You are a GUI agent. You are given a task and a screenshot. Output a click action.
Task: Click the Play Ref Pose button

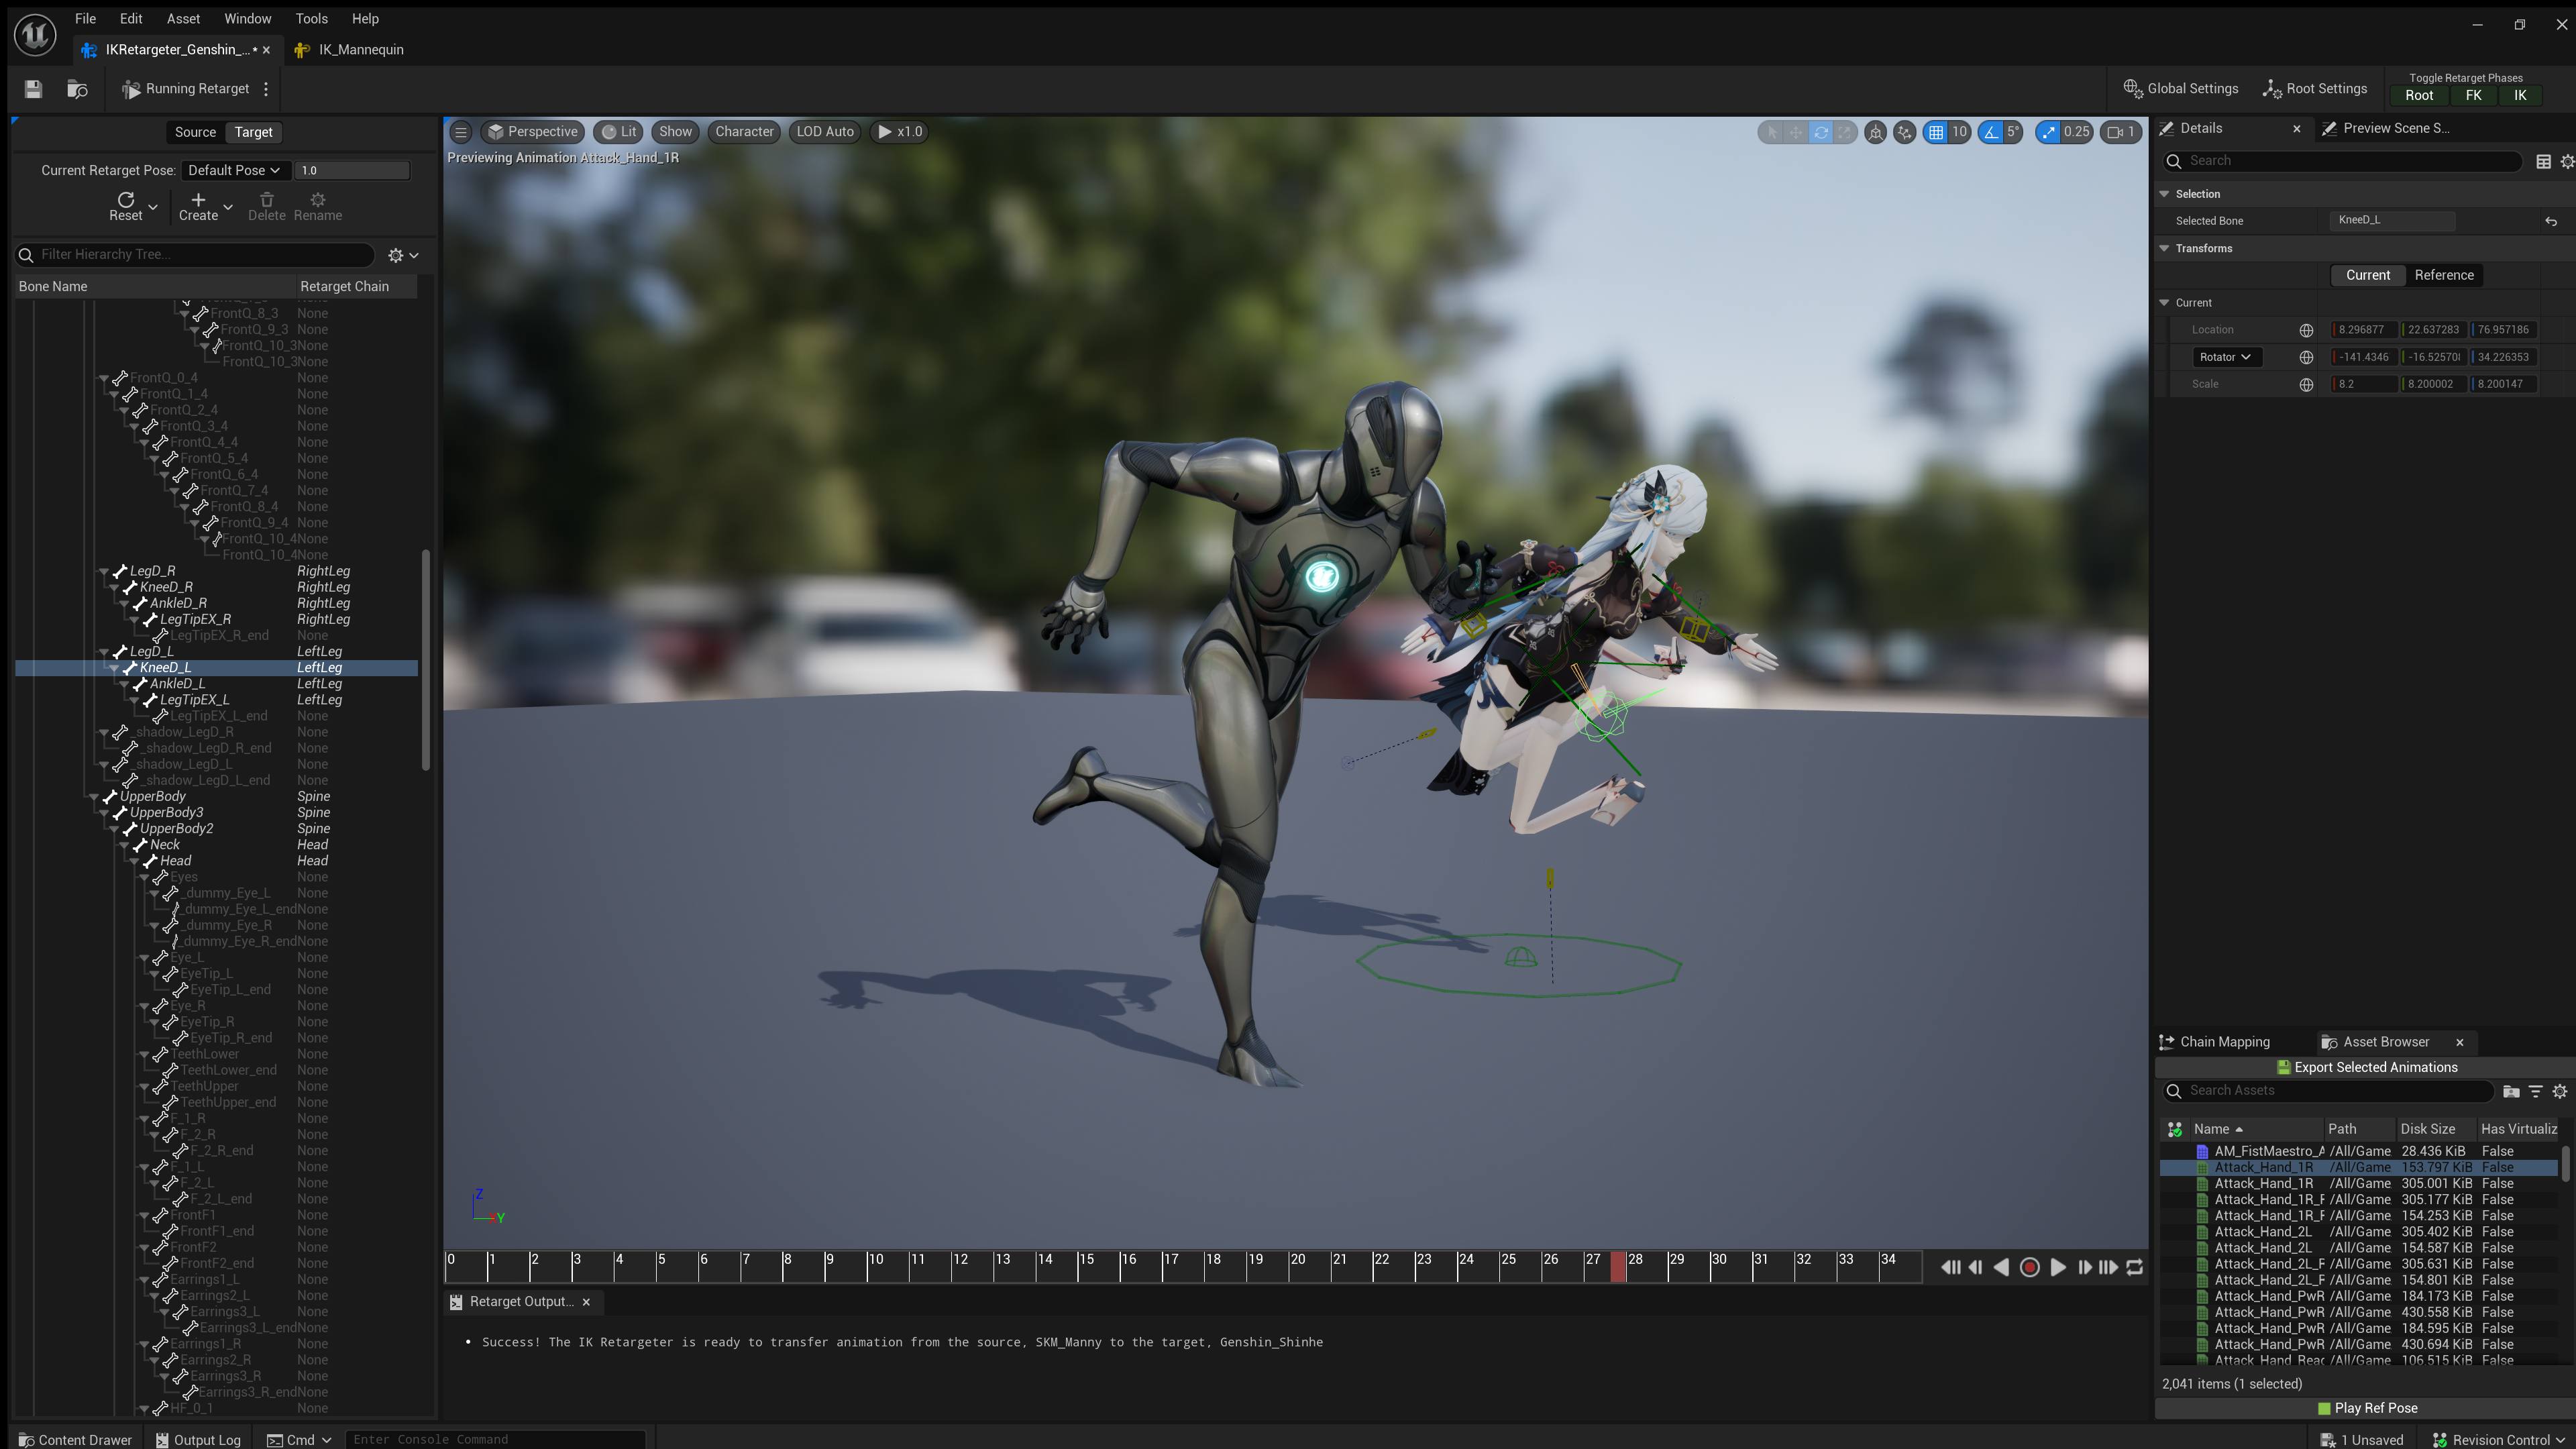pos(2366,1408)
